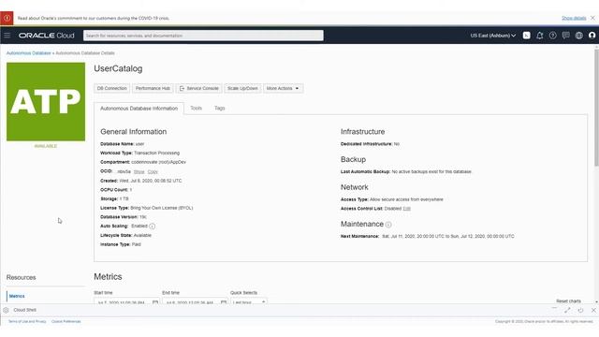Screen dimensions: 599x337
Task: Click the Oracle Cloud logo
Action: point(46,36)
